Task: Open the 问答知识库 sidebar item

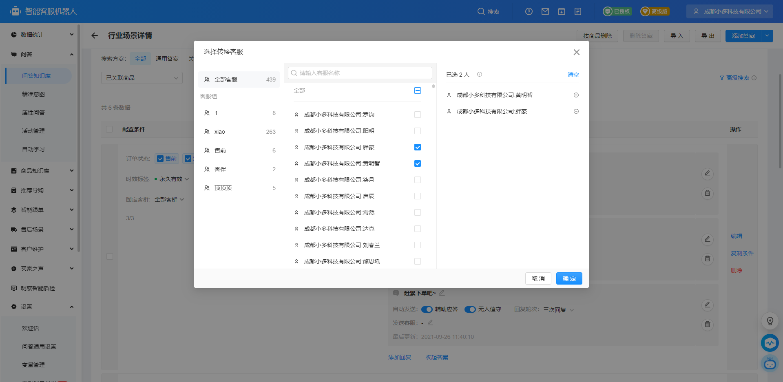Action: tap(39, 76)
